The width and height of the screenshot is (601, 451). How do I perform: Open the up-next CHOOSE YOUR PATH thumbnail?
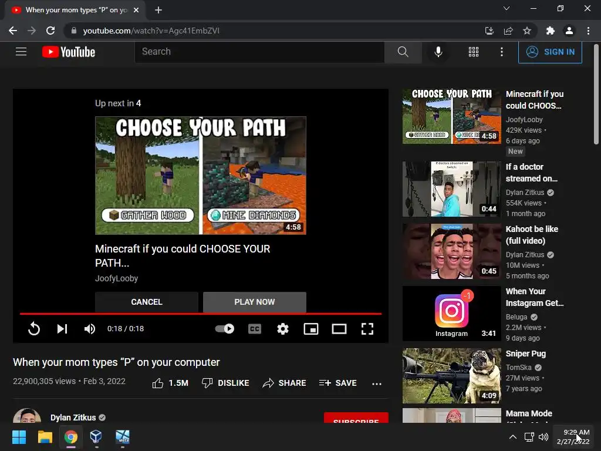point(201,175)
